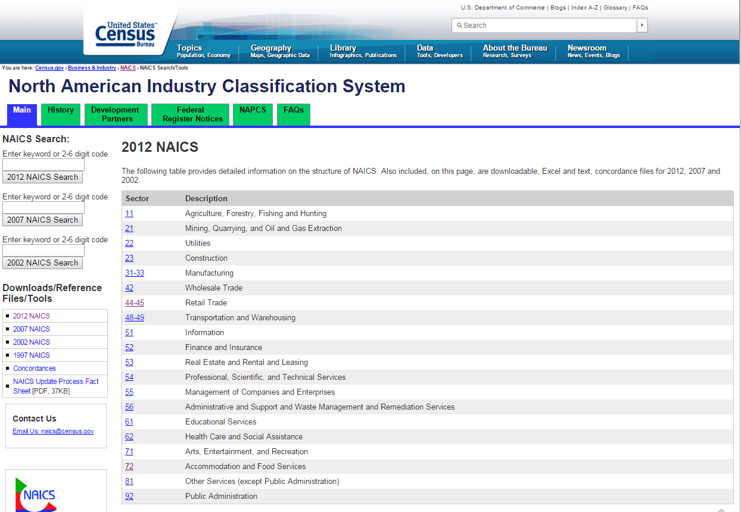Select the Main tab
Screen dimensions: 741x512
22,114
